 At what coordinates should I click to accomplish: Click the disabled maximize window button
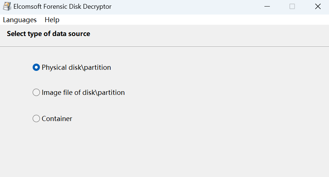pyautogui.click(x=292, y=7)
